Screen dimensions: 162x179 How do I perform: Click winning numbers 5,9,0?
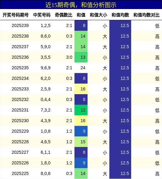click(x=45, y=47)
